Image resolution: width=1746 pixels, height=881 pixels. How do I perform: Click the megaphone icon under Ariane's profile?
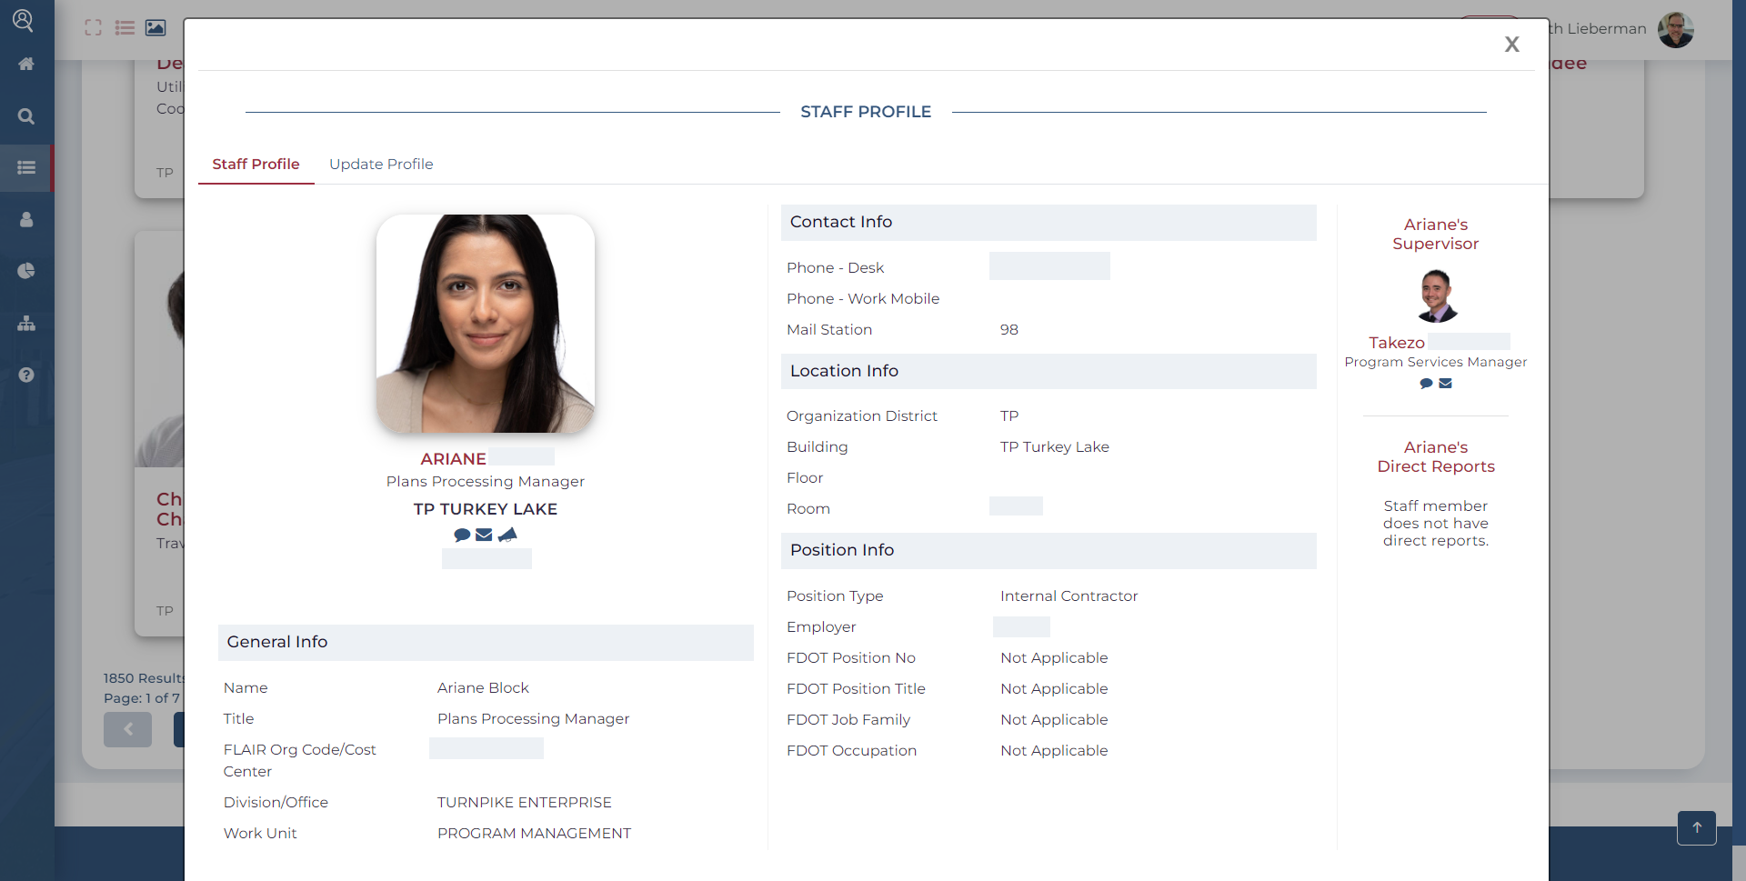[x=507, y=535]
